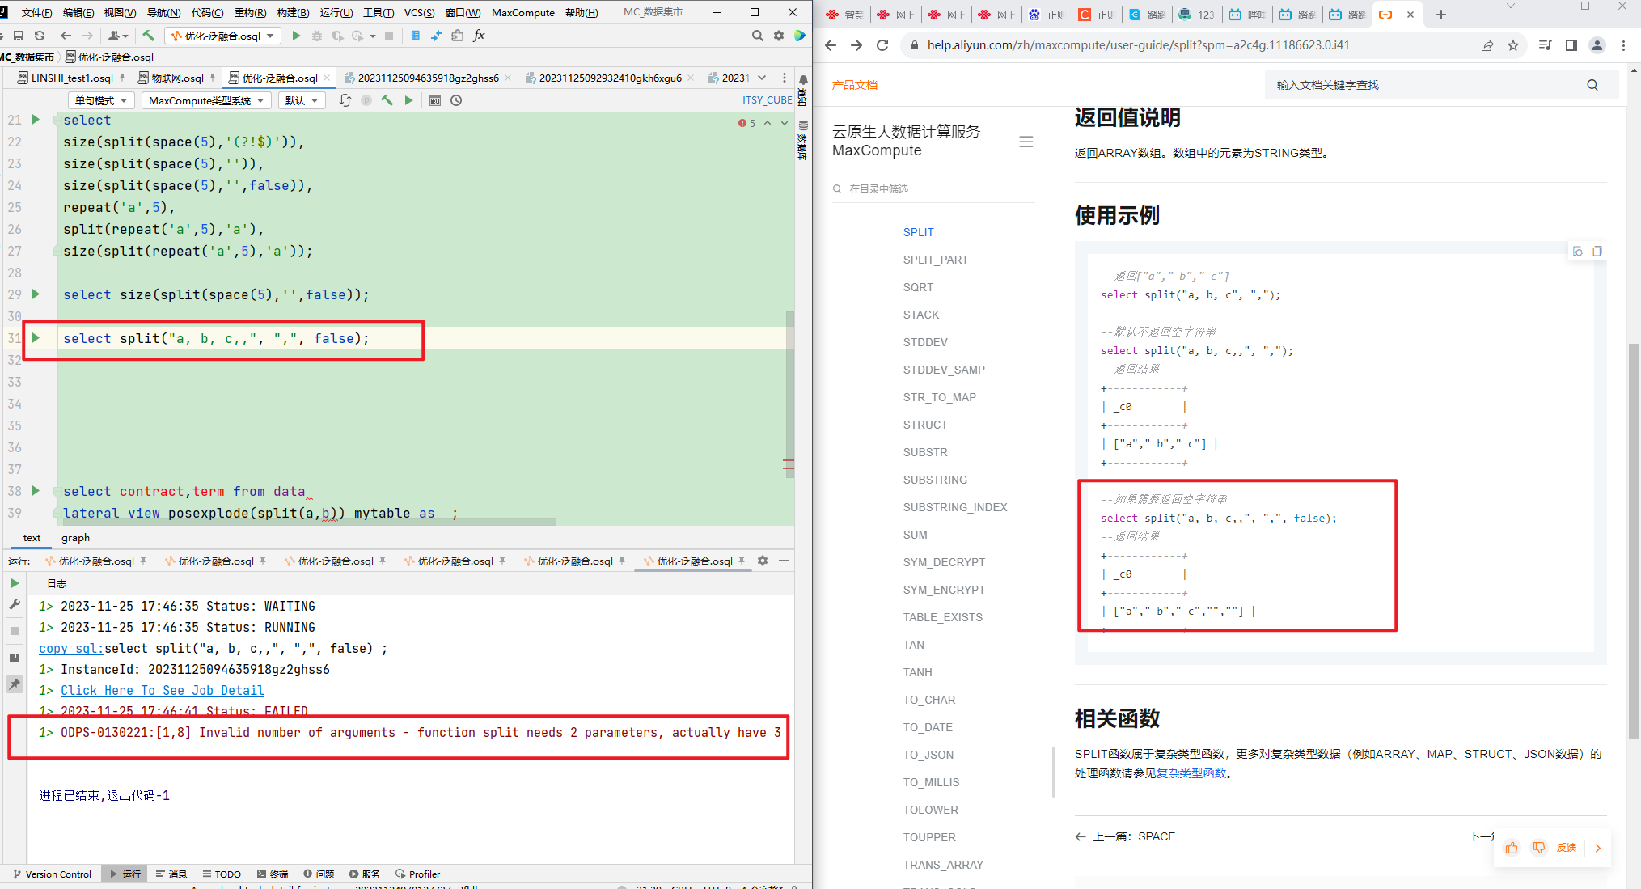Viewport: 1641px width, 889px height.
Task: Click the 'Click Here To See Job Detail' link
Action: point(163,690)
